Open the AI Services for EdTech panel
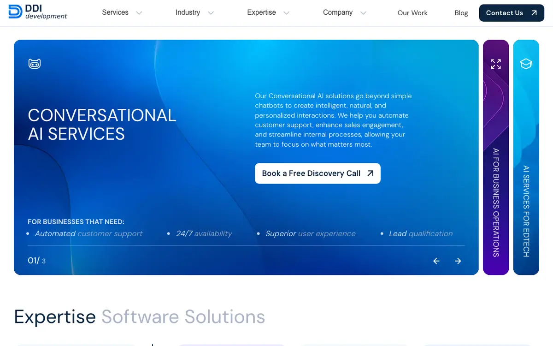Viewport: 553px width, 346px height. coord(526,157)
